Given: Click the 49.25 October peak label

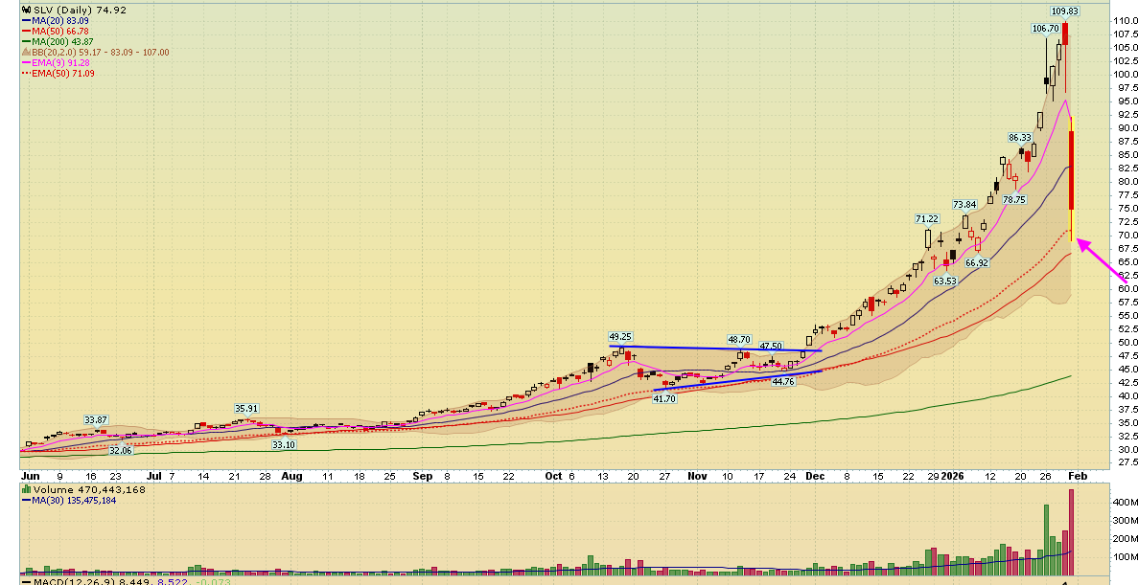Looking at the screenshot, I should (x=620, y=337).
